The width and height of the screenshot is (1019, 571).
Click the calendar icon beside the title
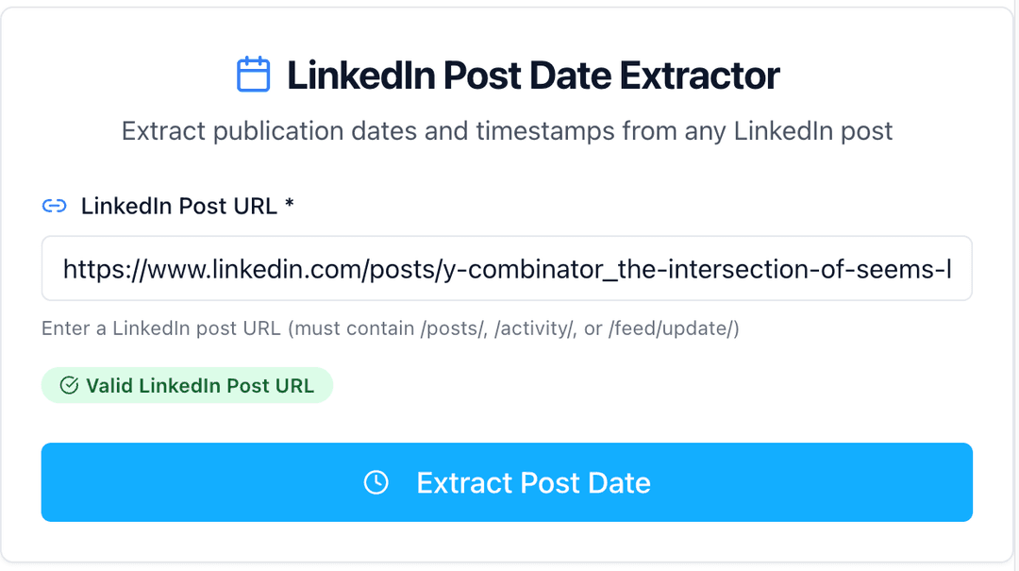[x=253, y=75]
